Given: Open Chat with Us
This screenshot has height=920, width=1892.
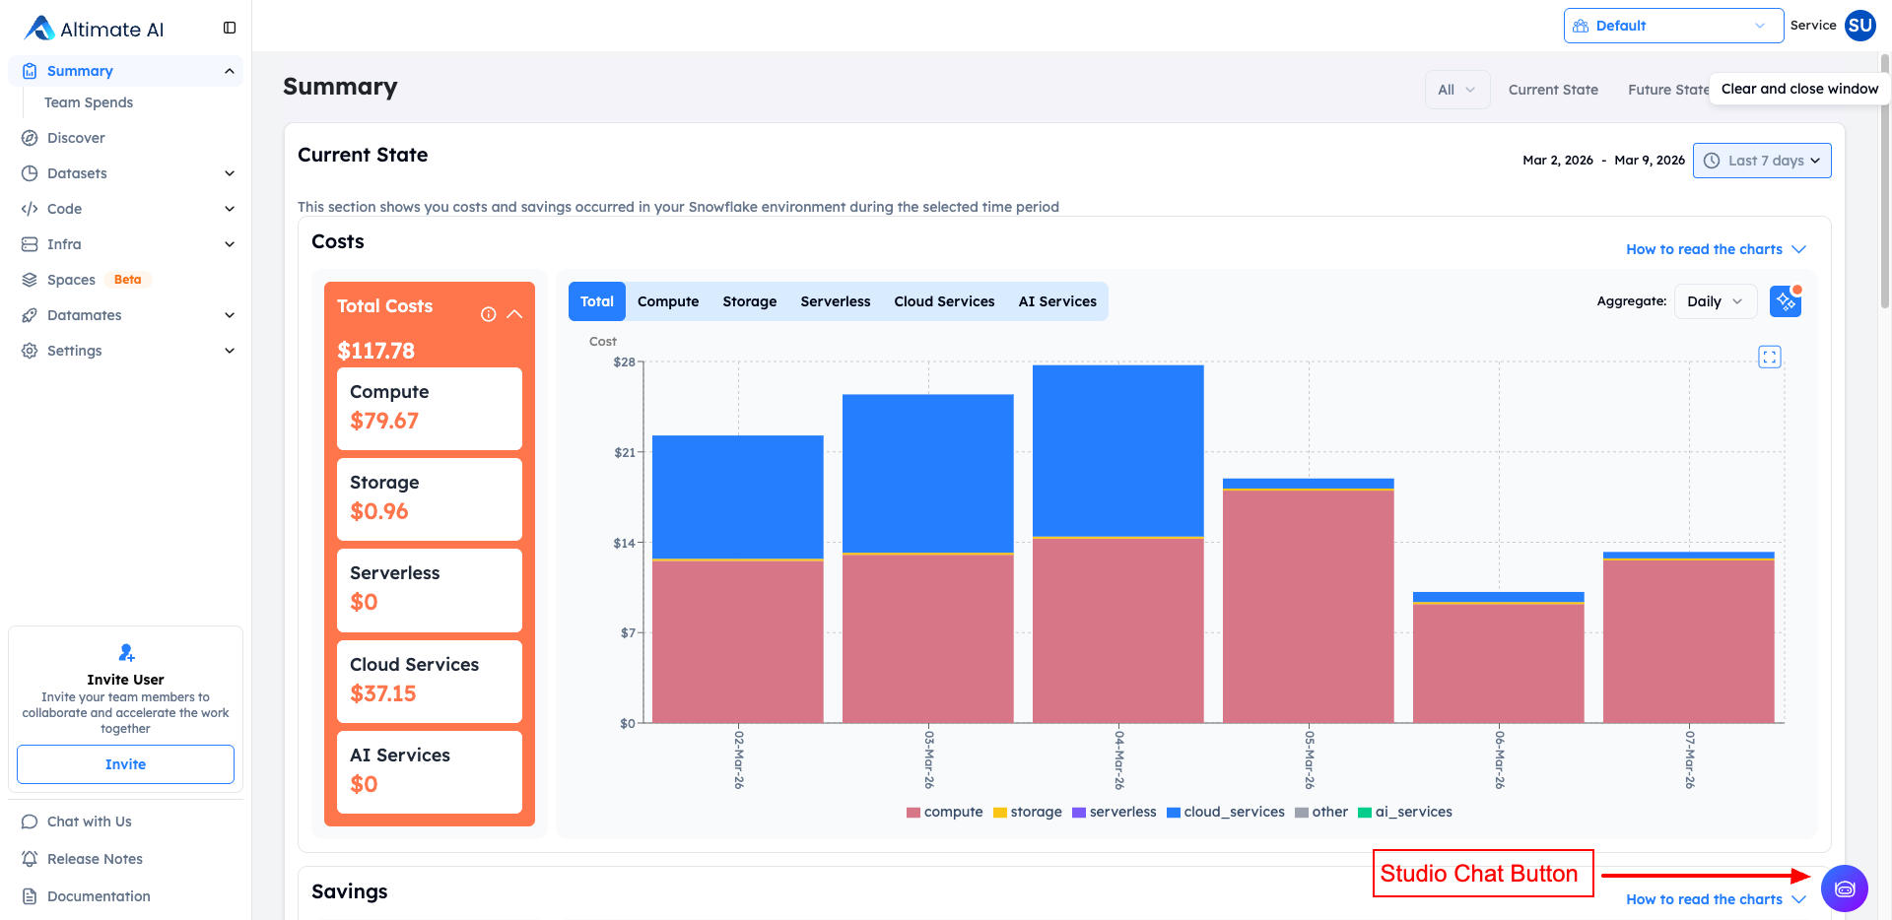Looking at the screenshot, I should (x=89, y=821).
